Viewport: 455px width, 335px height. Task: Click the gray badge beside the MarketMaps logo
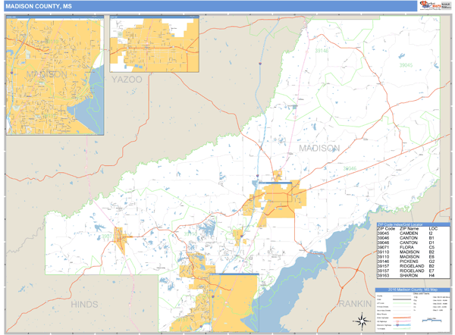pos(446,5)
